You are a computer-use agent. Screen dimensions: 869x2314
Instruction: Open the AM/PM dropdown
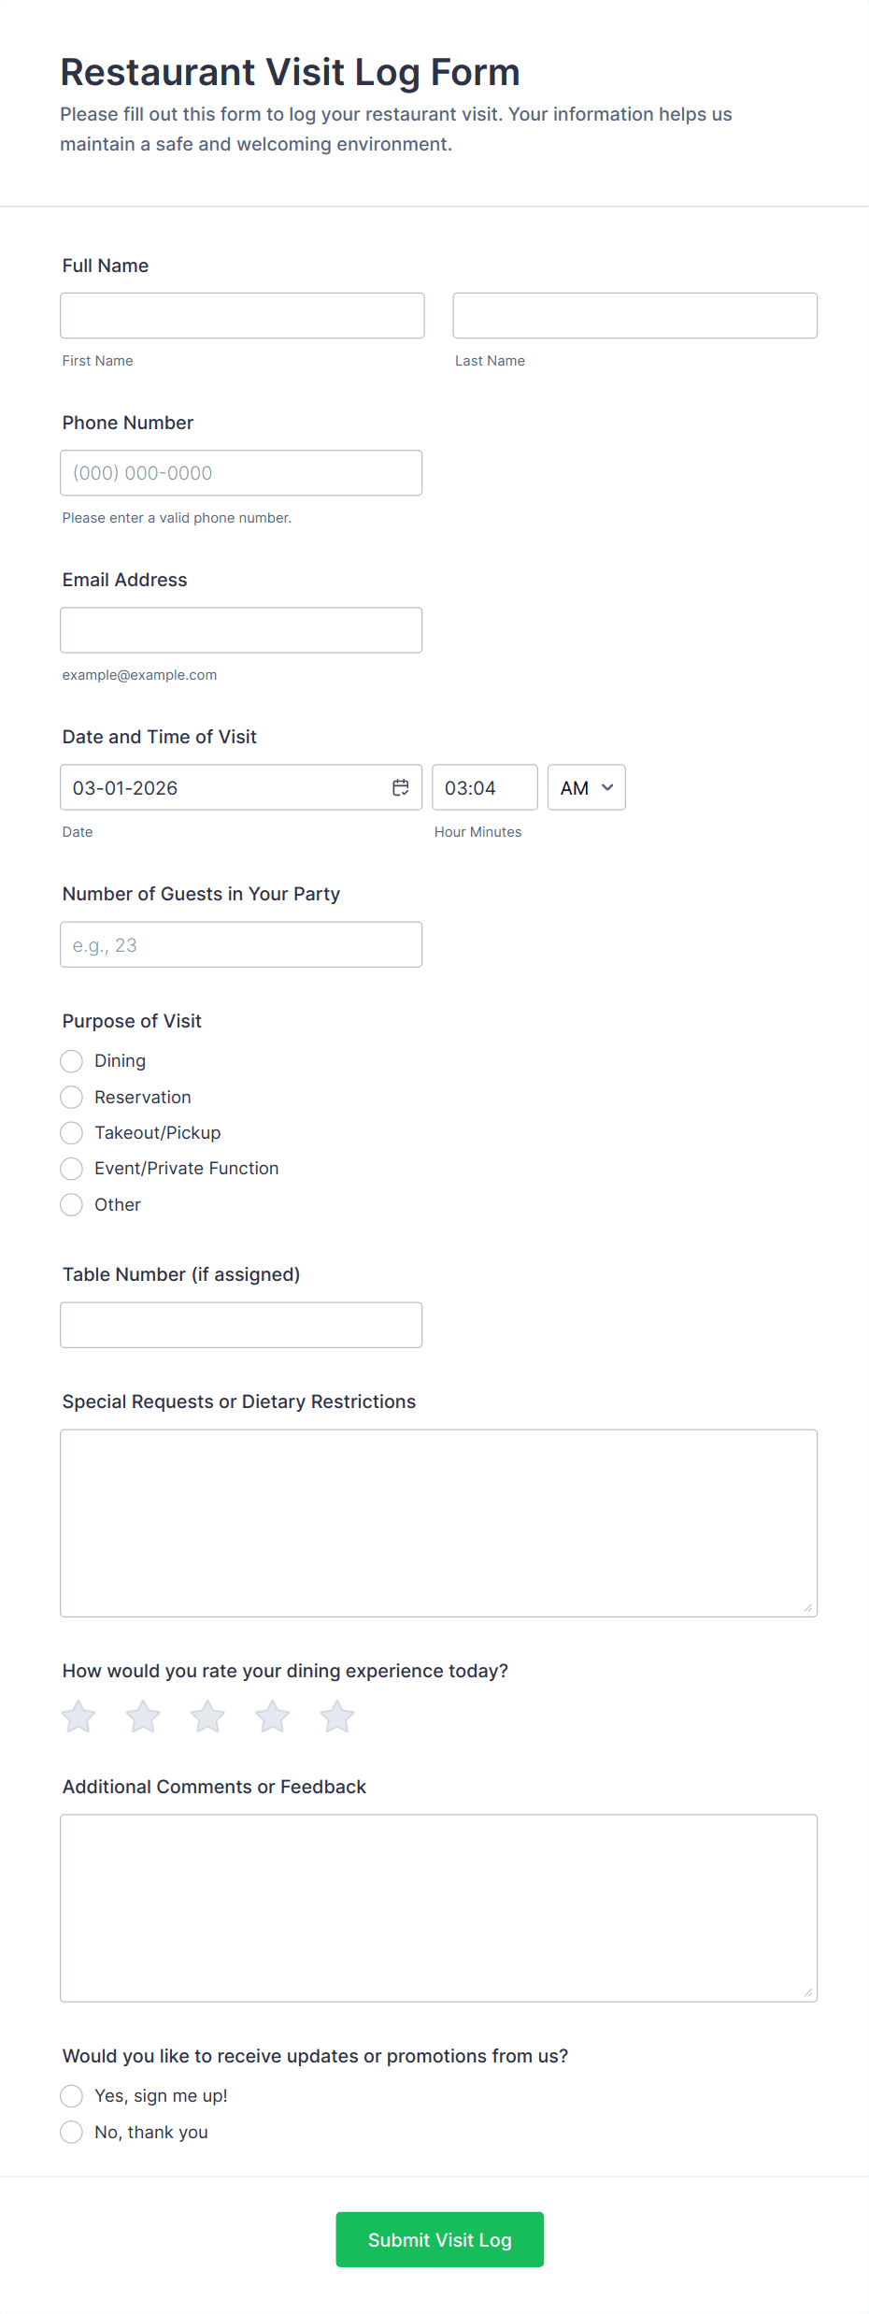pyautogui.click(x=586, y=787)
